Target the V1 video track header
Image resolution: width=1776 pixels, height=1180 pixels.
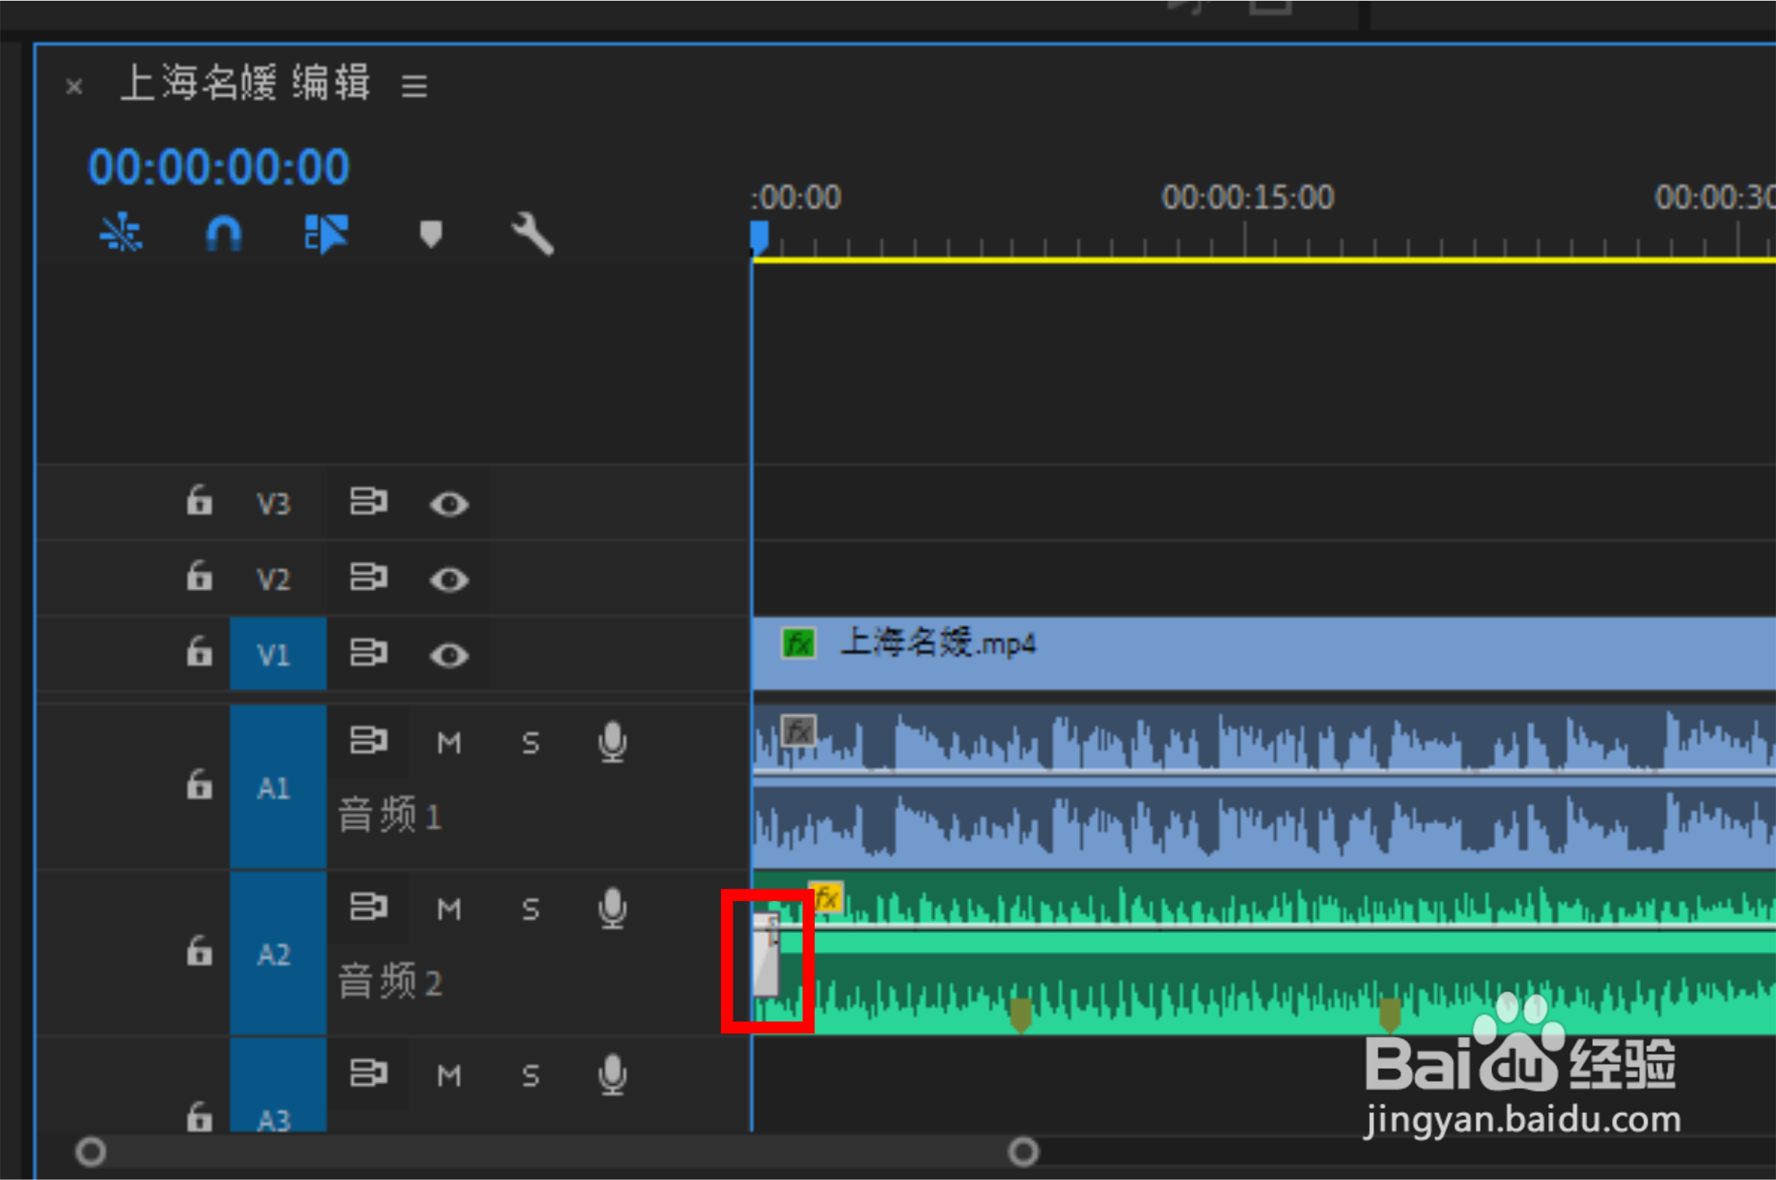coord(277,654)
